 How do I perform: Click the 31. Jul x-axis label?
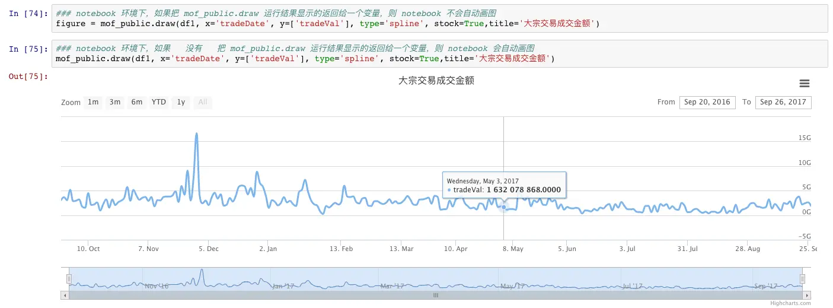click(688, 249)
